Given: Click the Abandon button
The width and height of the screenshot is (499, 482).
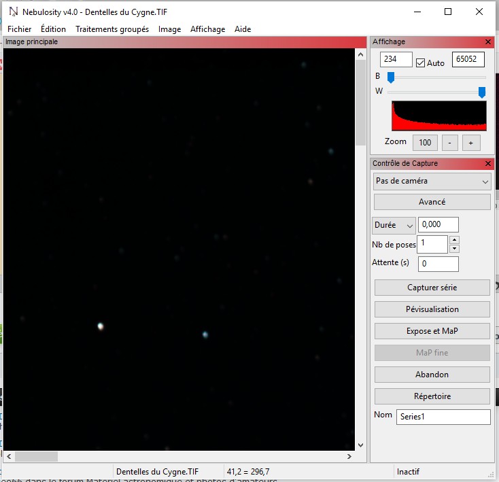Looking at the screenshot, I should (x=432, y=375).
